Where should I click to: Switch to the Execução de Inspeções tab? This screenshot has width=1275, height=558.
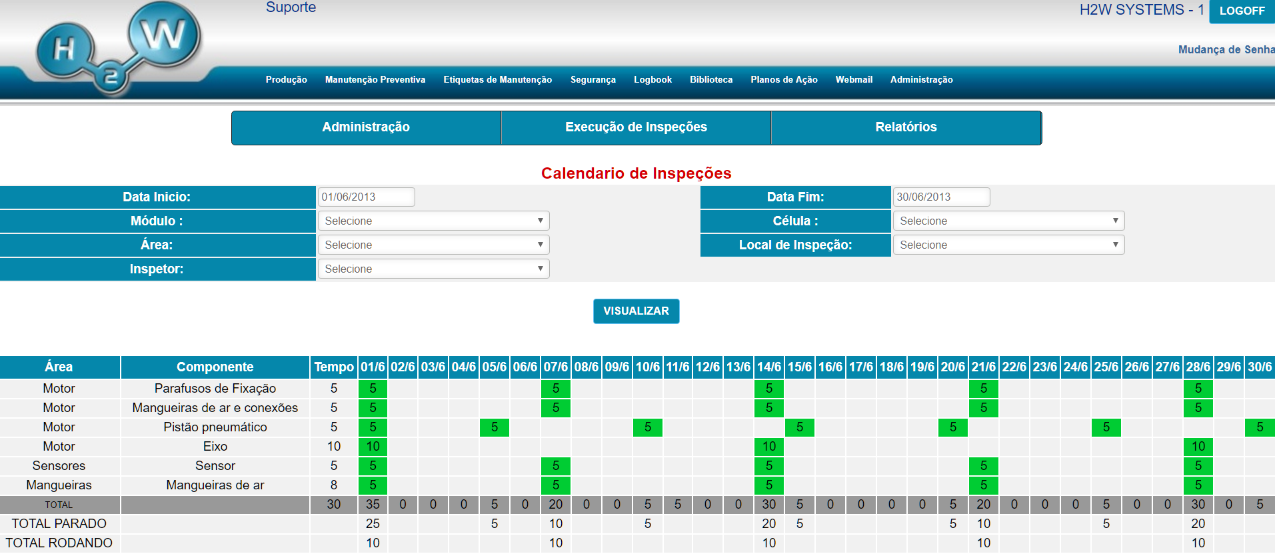636,127
